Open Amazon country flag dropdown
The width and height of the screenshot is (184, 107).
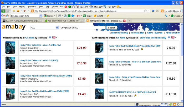(x=55, y=37)
